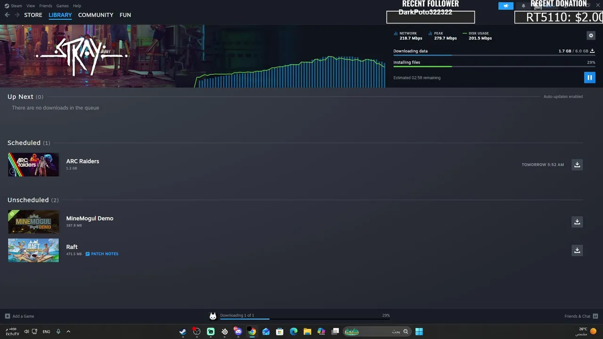
Task: Click the Steam announcements megaphone button
Action: point(505,6)
